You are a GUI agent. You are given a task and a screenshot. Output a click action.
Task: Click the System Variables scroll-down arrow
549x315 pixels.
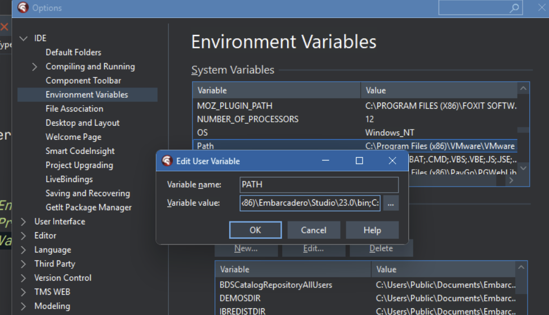click(523, 168)
